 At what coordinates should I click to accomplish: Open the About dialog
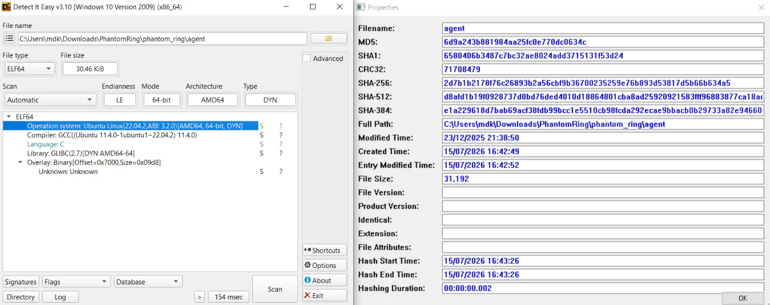tap(324, 280)
